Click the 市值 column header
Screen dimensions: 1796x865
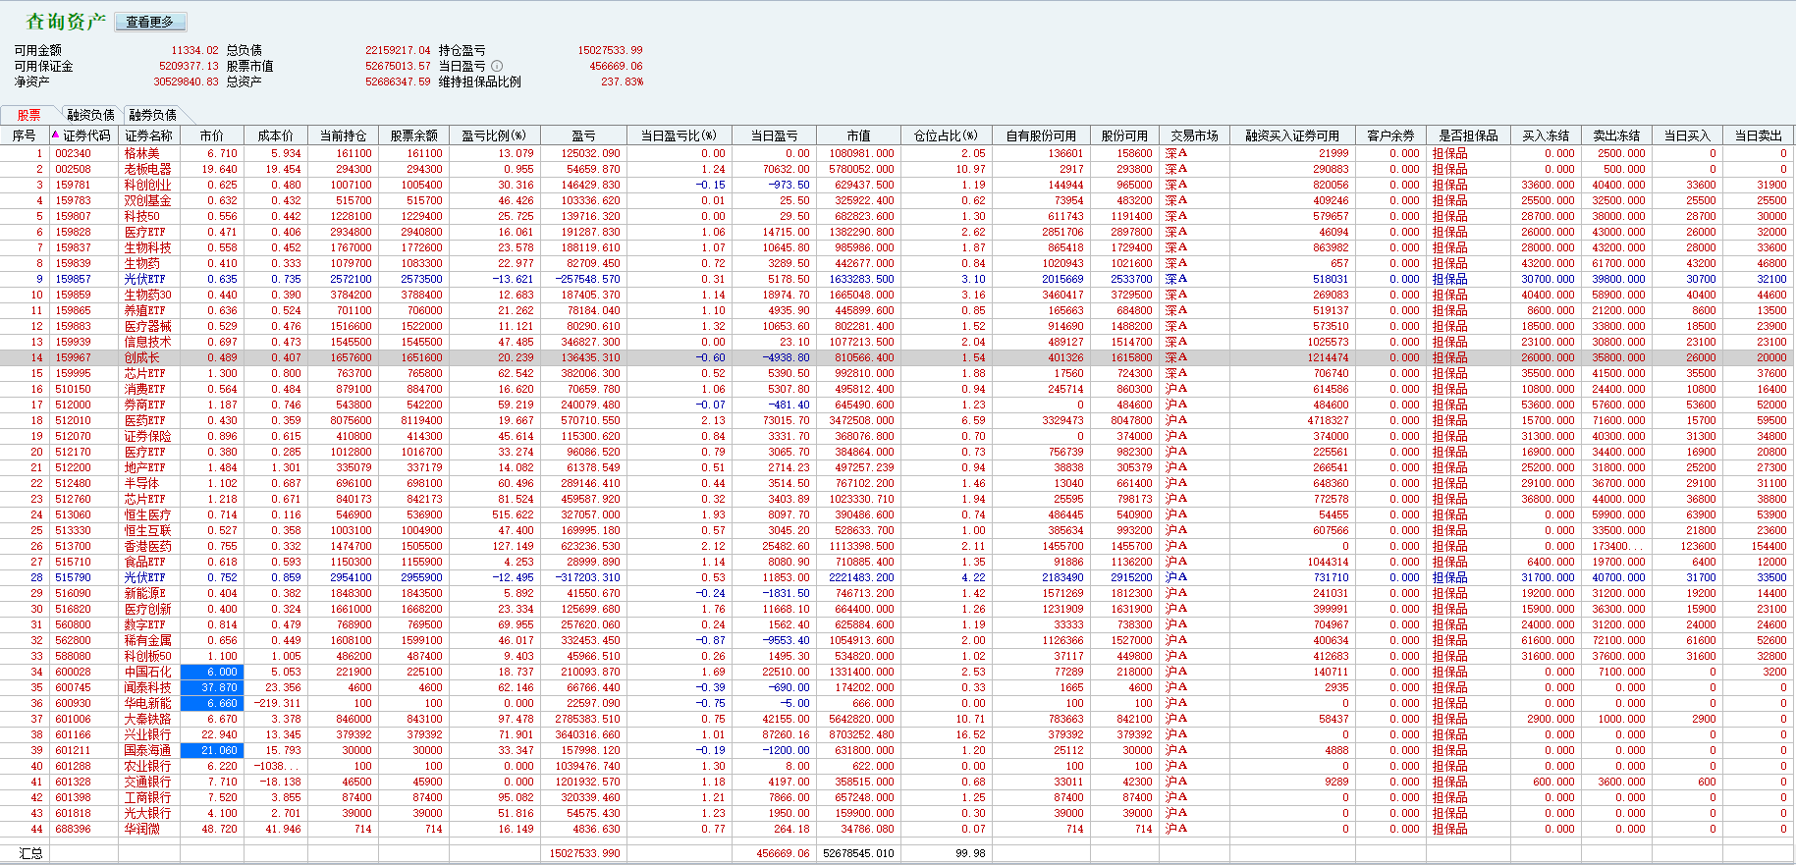pyautogui.click(x=858, y=135)
